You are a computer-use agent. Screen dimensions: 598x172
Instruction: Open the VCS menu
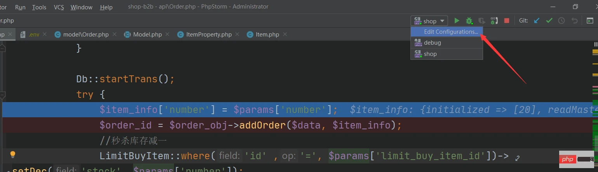[x=59, y=7]
